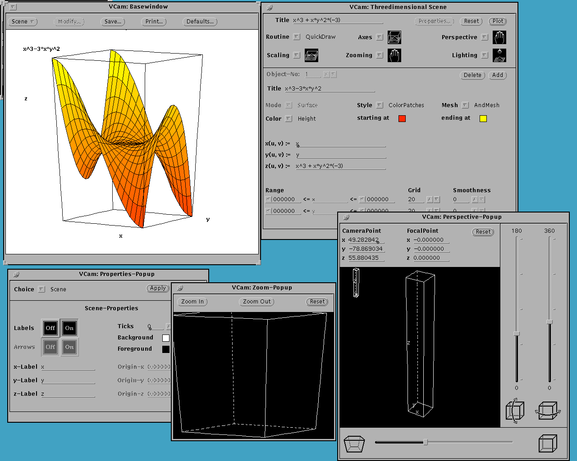Turn Labels off
577x461 pixels.
coord(50,328)
